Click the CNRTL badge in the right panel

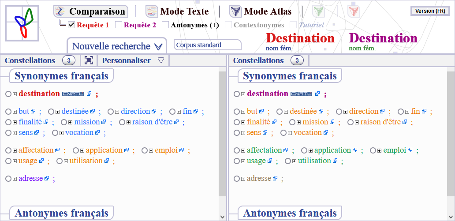tap(301, 94)
